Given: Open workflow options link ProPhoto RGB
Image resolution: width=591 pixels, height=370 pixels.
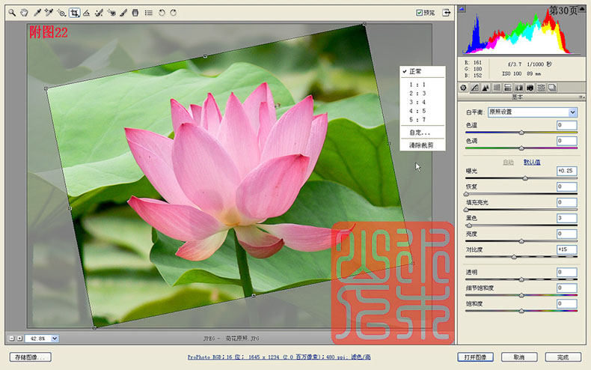Looking at the screenshot, I should pyautogui.click(x=279, y=357).
